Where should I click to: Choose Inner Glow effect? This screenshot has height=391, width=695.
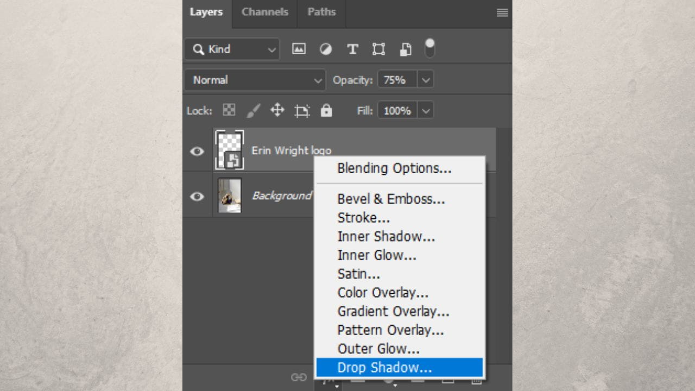tap(400, 255)
